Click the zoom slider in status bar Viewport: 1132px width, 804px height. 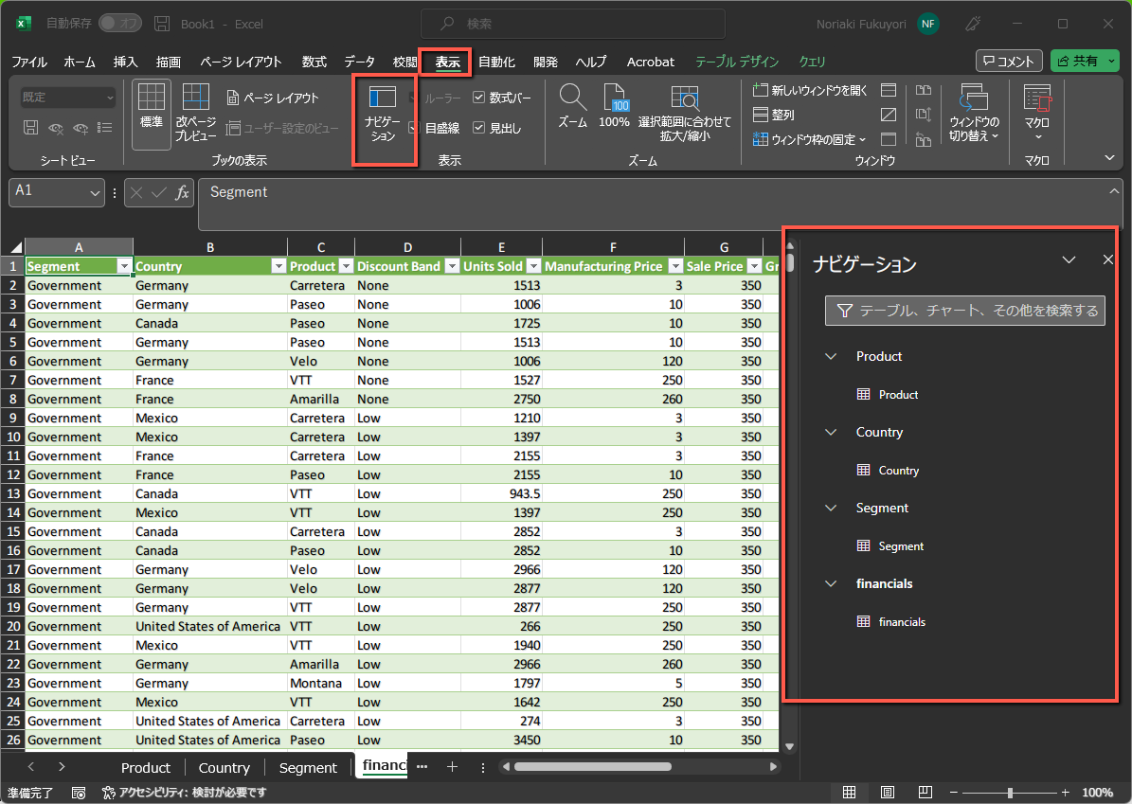click(x=1010, y=793)
